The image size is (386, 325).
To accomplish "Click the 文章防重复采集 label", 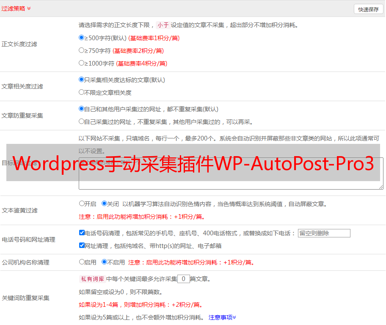I will point(22,116).
